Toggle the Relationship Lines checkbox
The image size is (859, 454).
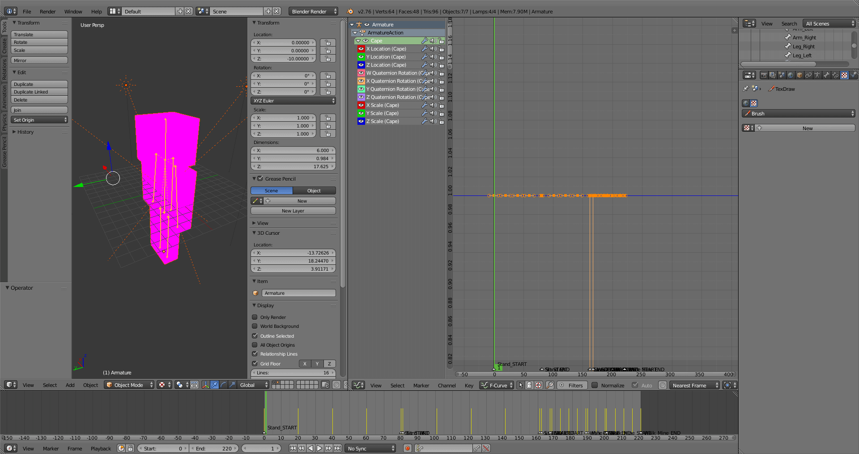(255, 354)
